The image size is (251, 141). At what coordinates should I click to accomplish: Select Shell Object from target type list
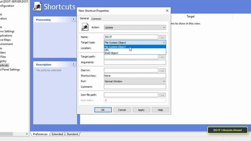coord(135,53)
